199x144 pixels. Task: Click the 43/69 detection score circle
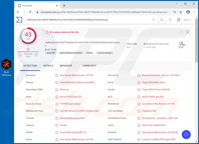pos(28,36)
